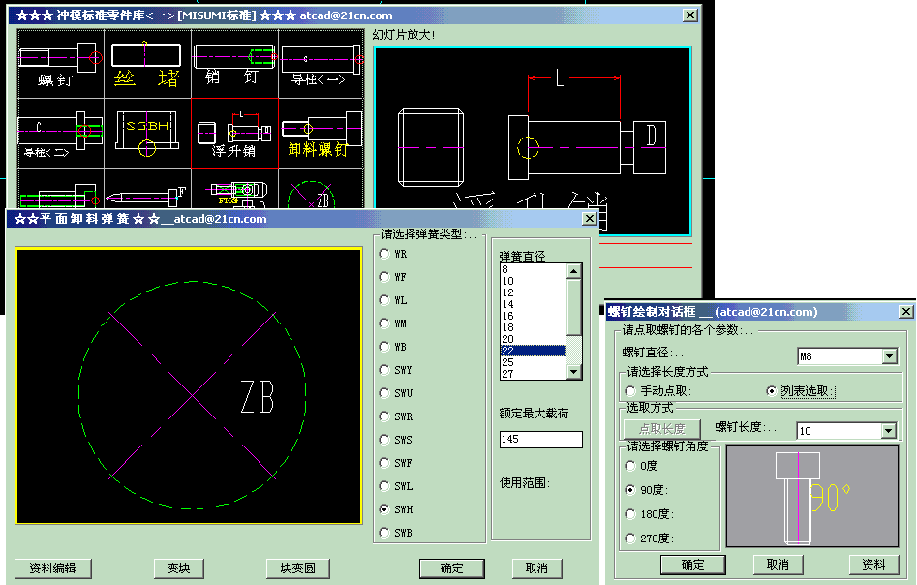The image size is (917, 585).
Task: Expand the 螺钉直径 M8 dropdown
Action: coord(889,356)
